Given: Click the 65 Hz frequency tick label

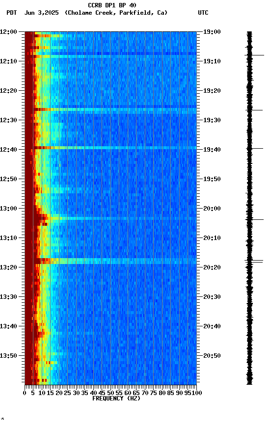Looking at the screenshot, I should [136, 394].
